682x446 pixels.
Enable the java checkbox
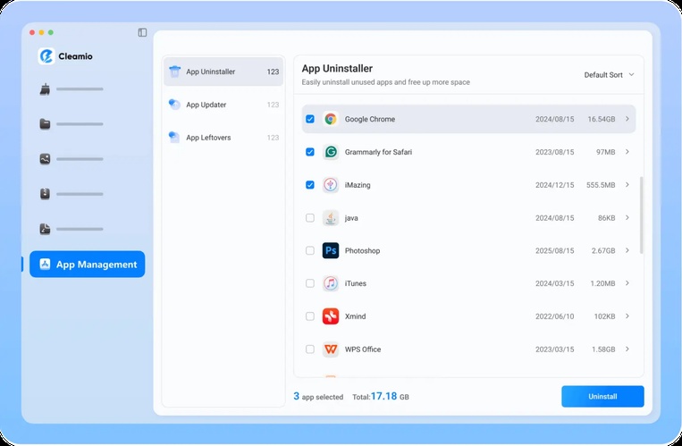pyautogui.click(x=310, y=218)
